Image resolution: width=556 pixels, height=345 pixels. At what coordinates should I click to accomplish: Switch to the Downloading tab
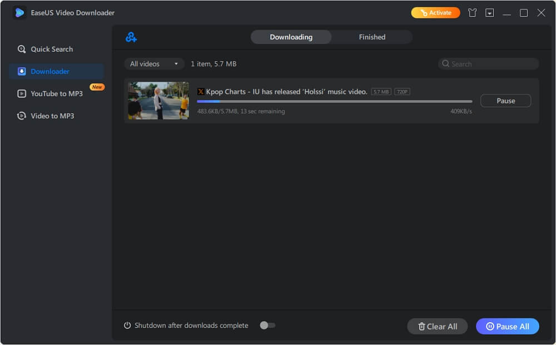(291, 37)
